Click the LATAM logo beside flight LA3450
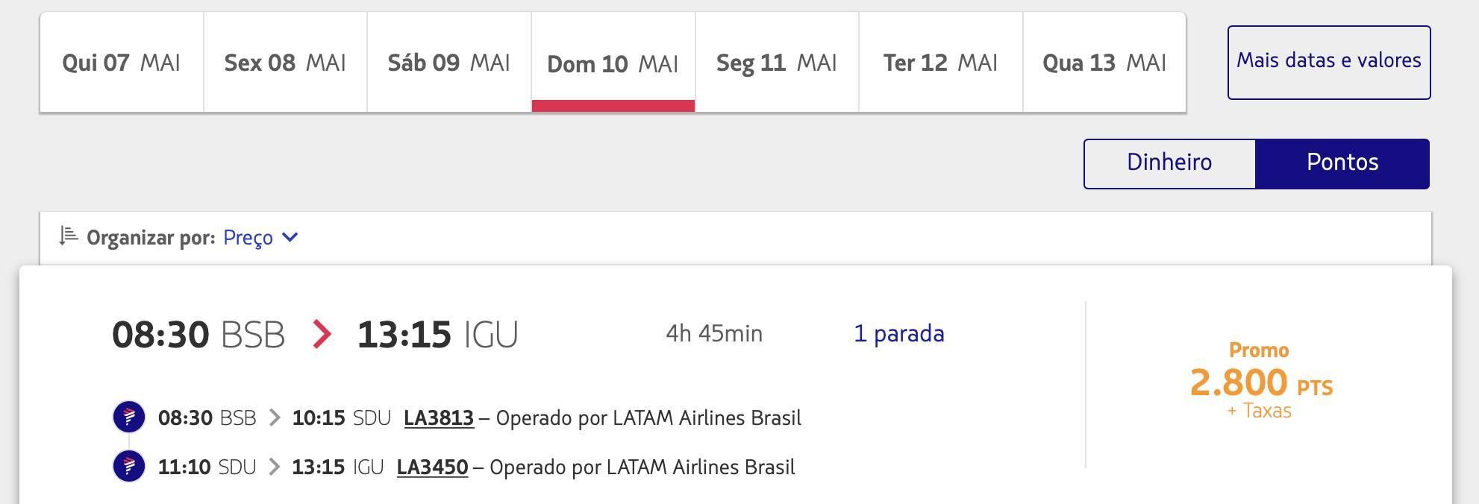Screen dimensions: 1479x504 (x=129, y=466)
